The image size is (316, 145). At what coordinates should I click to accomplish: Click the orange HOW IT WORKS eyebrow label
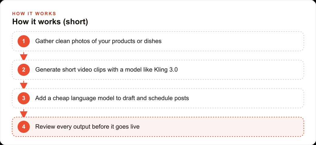point(34,14)
